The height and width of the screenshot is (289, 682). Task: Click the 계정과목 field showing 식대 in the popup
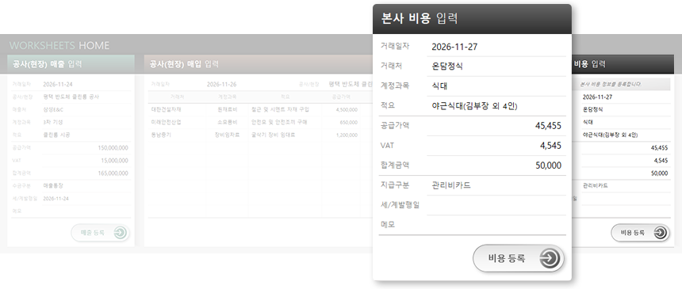pos(496,86)
